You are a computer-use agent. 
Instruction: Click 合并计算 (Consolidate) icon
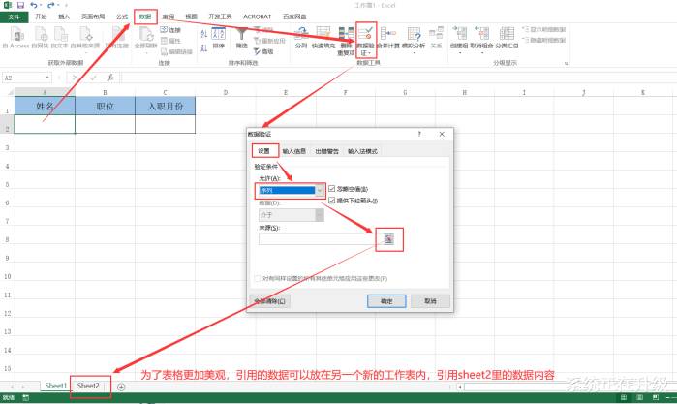click(388, 37)
